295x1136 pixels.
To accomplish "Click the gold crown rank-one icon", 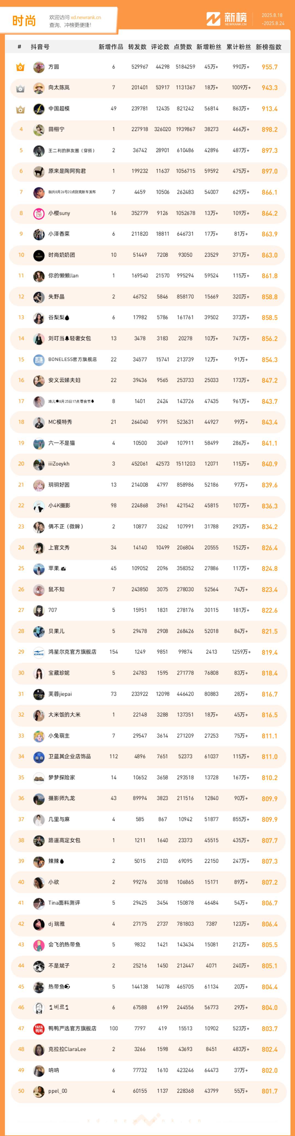I will pyautogui.click(x=20, y=67).
